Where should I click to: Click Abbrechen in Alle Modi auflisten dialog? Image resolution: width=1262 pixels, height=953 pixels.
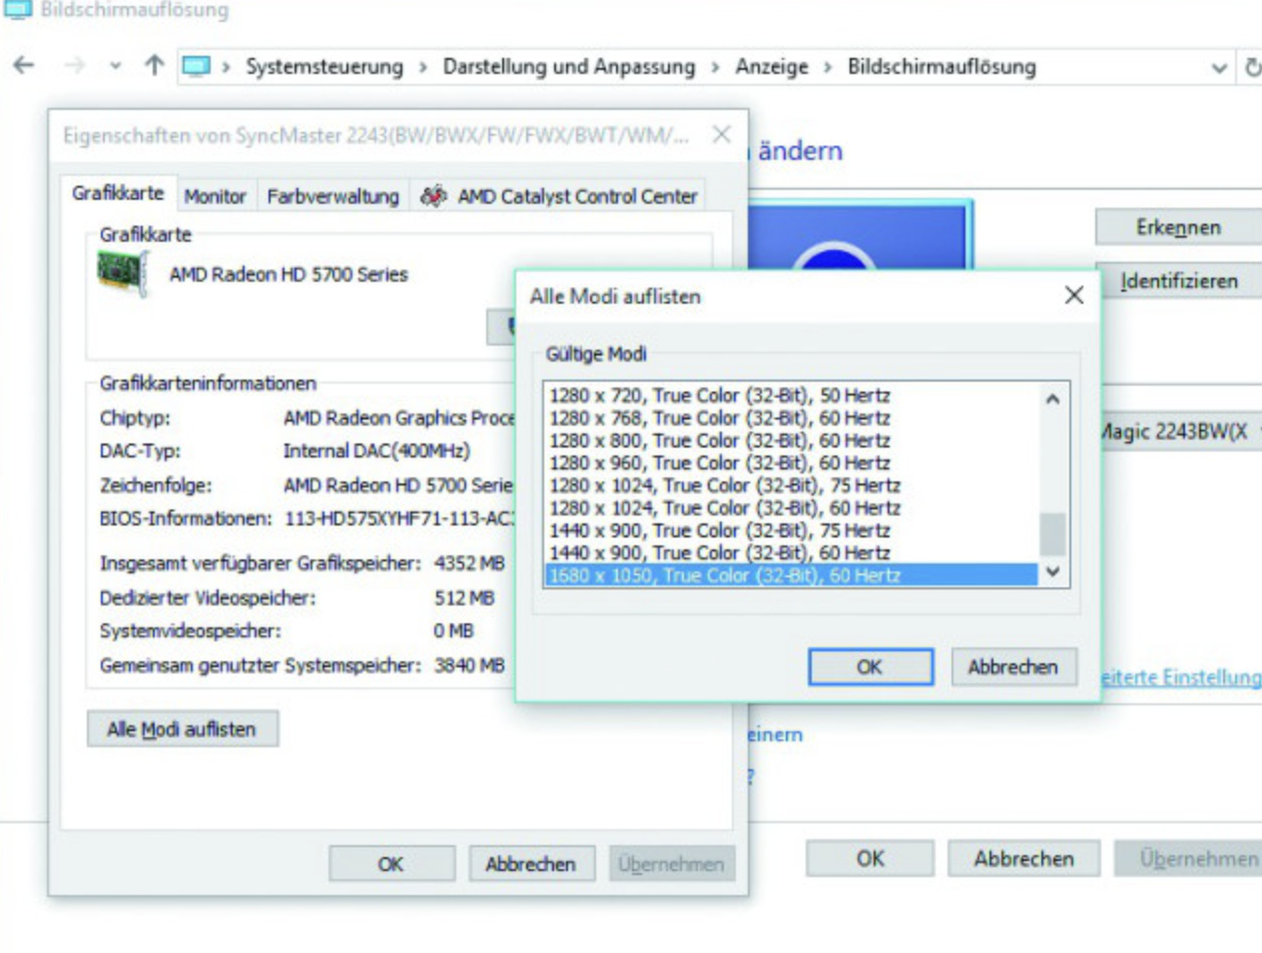(1013, 667)
